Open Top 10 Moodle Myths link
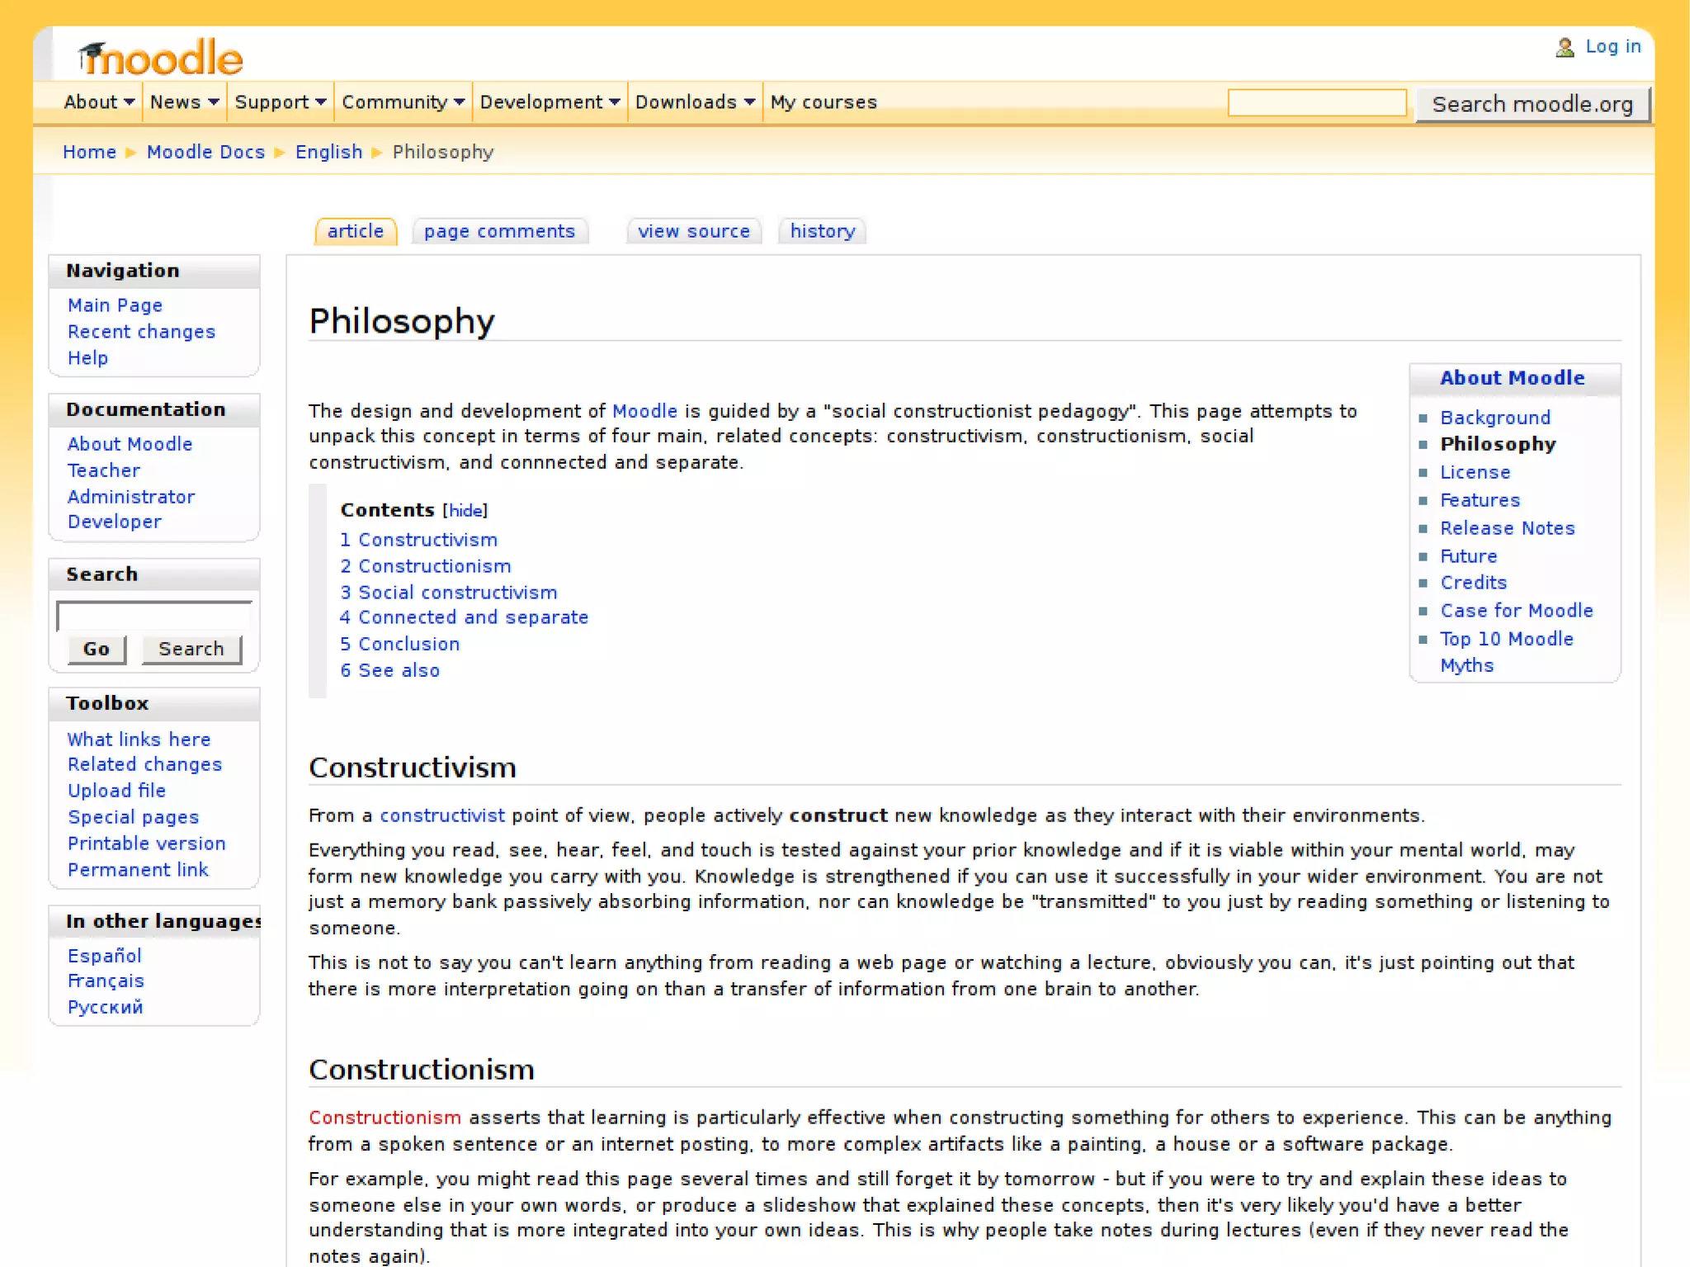Viewport: 1690px width, 1267px height. [1506, 652]
